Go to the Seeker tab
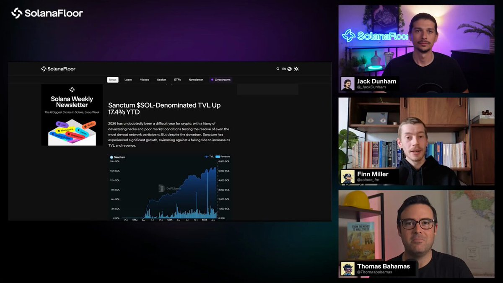 coord(161,80)
